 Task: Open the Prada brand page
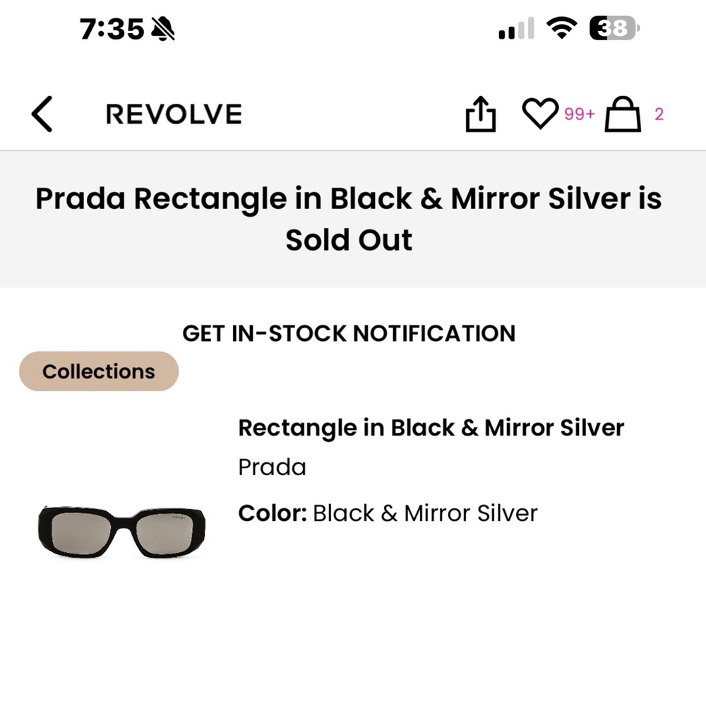(272, 467)
